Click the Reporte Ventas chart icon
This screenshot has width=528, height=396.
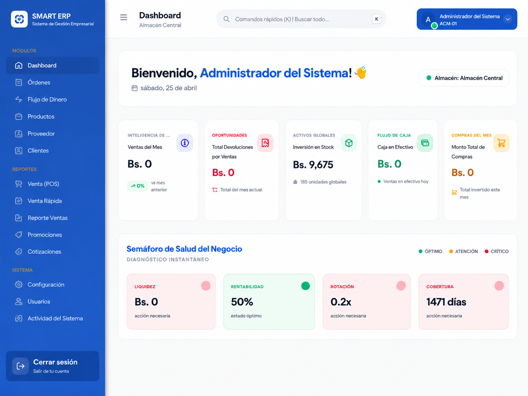pos(19,218)
